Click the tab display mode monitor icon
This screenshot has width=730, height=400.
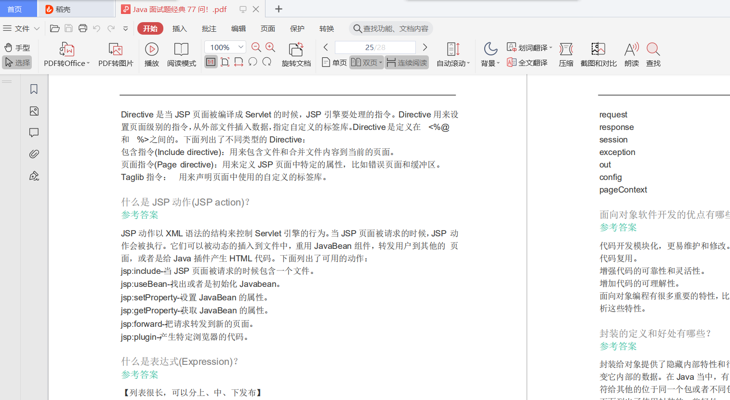point(243,9)
